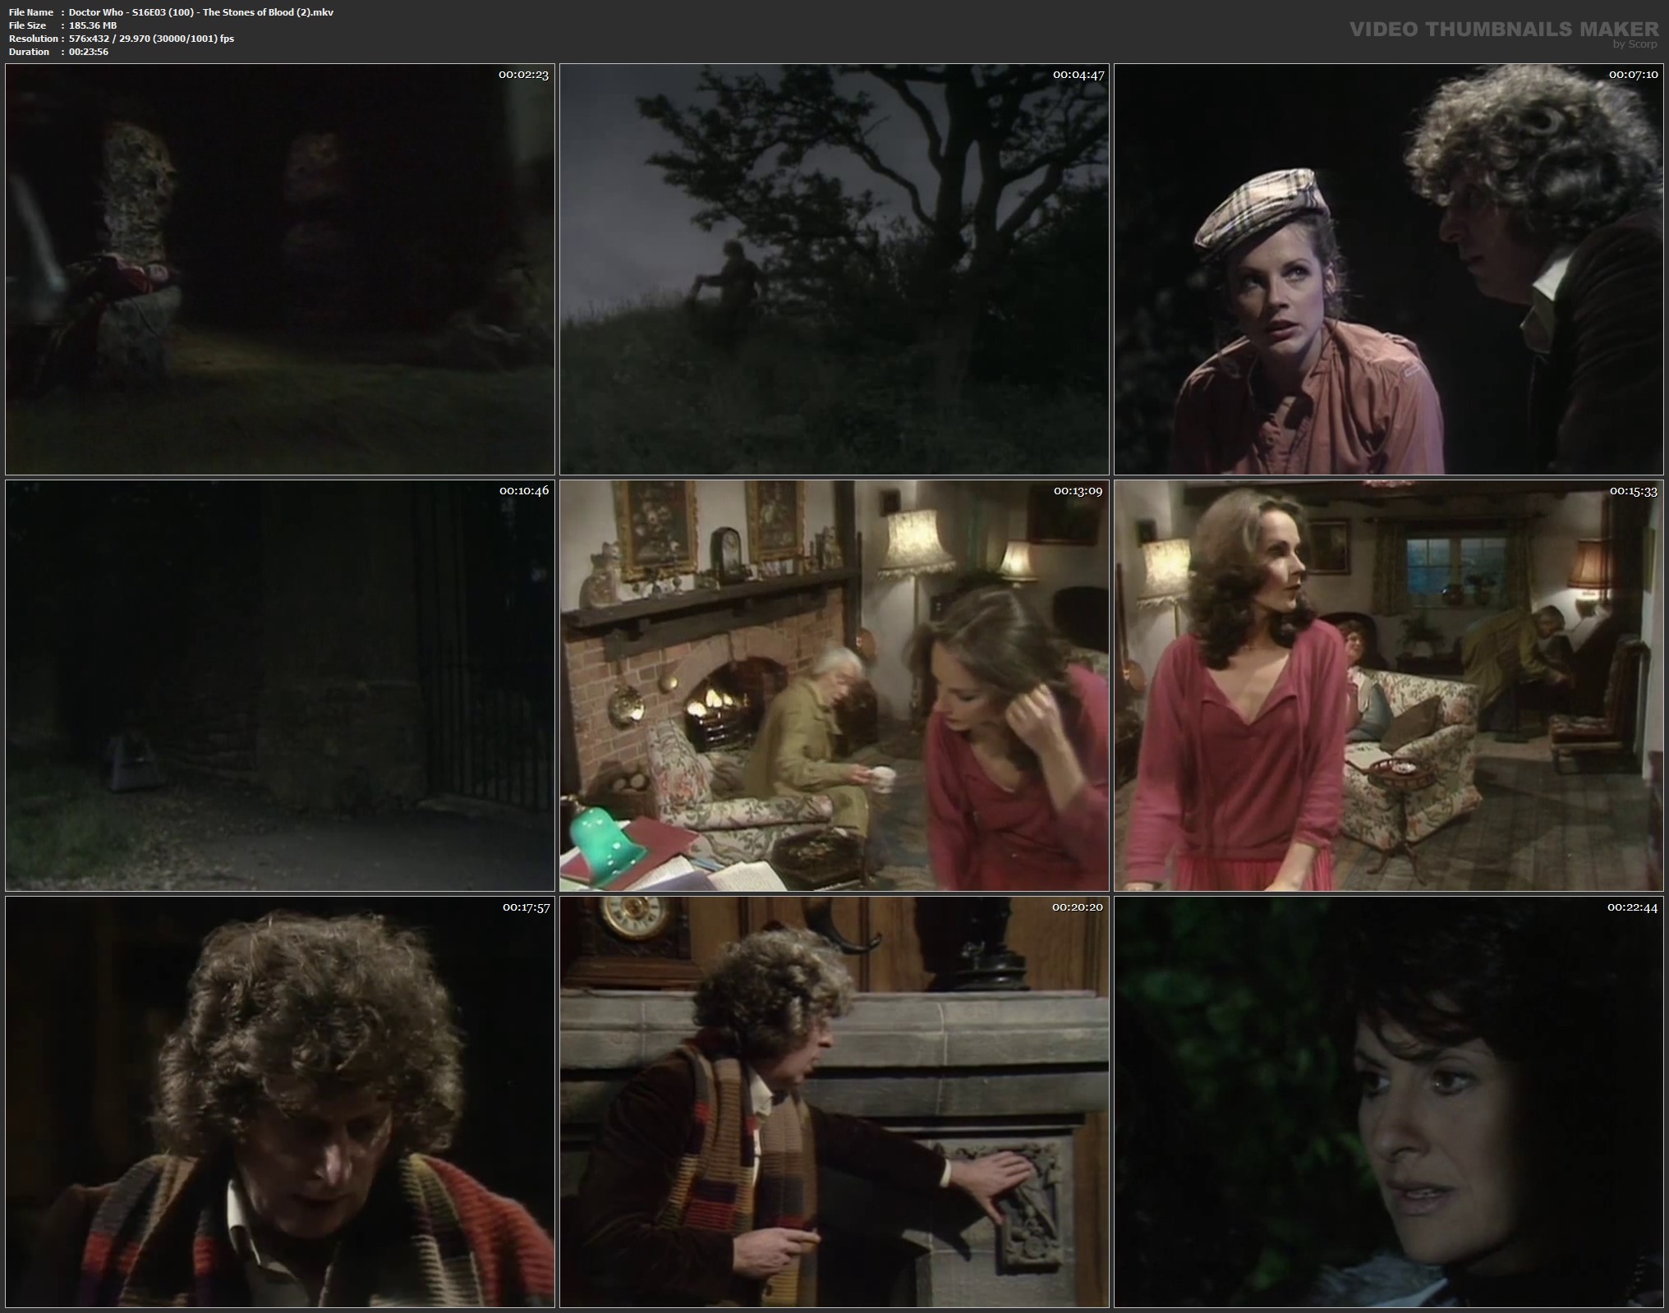Screen dimensions: 1669x1313
Task: Click the thumbnail at 00:02:23
Action: [279, 269]
